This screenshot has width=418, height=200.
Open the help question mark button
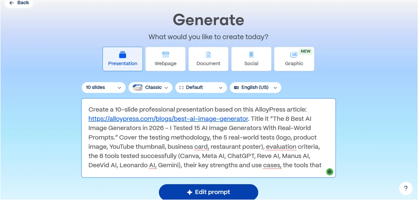pos(405,189)
